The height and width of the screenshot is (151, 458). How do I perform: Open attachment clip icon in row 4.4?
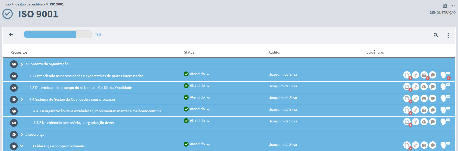416,98
